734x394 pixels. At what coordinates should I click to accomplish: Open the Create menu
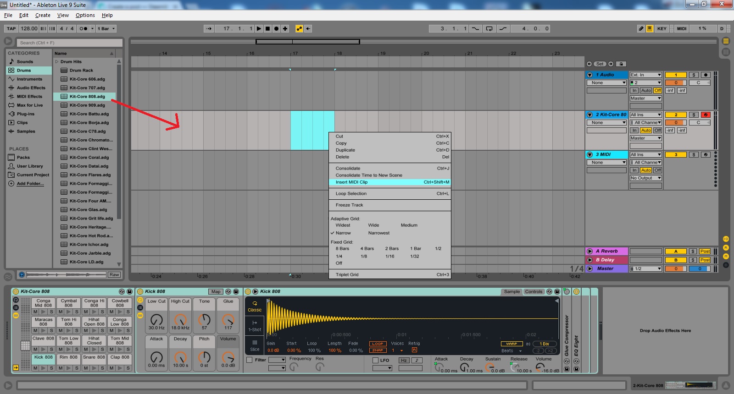point(43,15)
